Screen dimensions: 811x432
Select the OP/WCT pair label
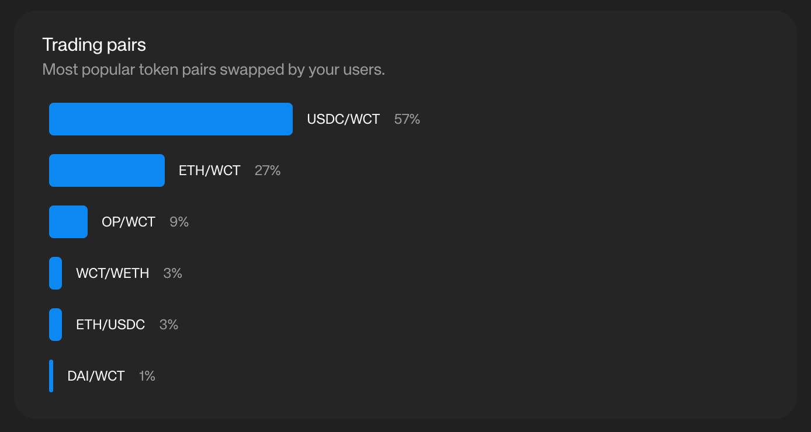point(129,222)
